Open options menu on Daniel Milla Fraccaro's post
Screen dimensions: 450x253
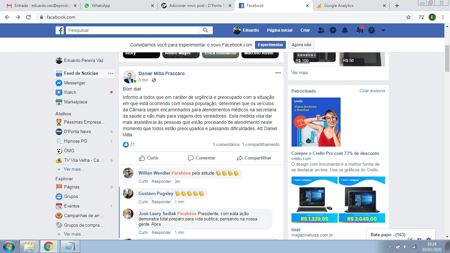tap(278, 73)
